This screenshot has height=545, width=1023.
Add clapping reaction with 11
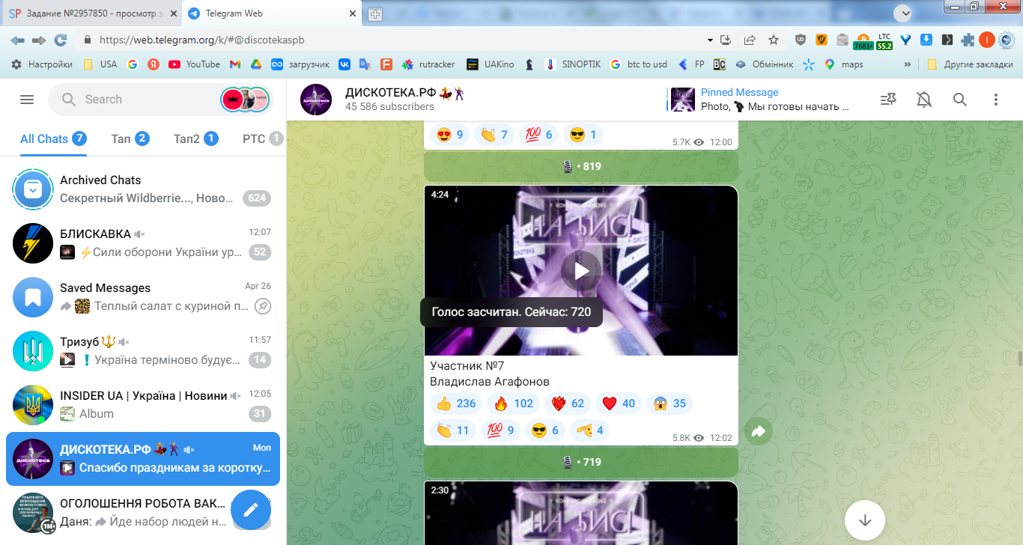click(x=453, y=430)
